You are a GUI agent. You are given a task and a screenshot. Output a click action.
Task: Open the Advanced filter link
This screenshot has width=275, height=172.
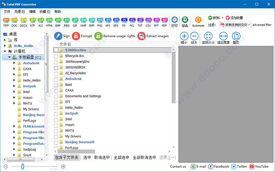pyautogui.click(x=262, y=25)
